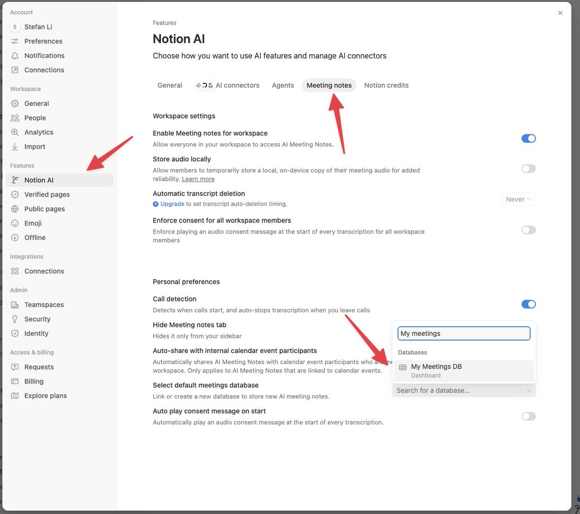Click Integrations Connections grid icon

pyautogui.click(x=15, y=271)
